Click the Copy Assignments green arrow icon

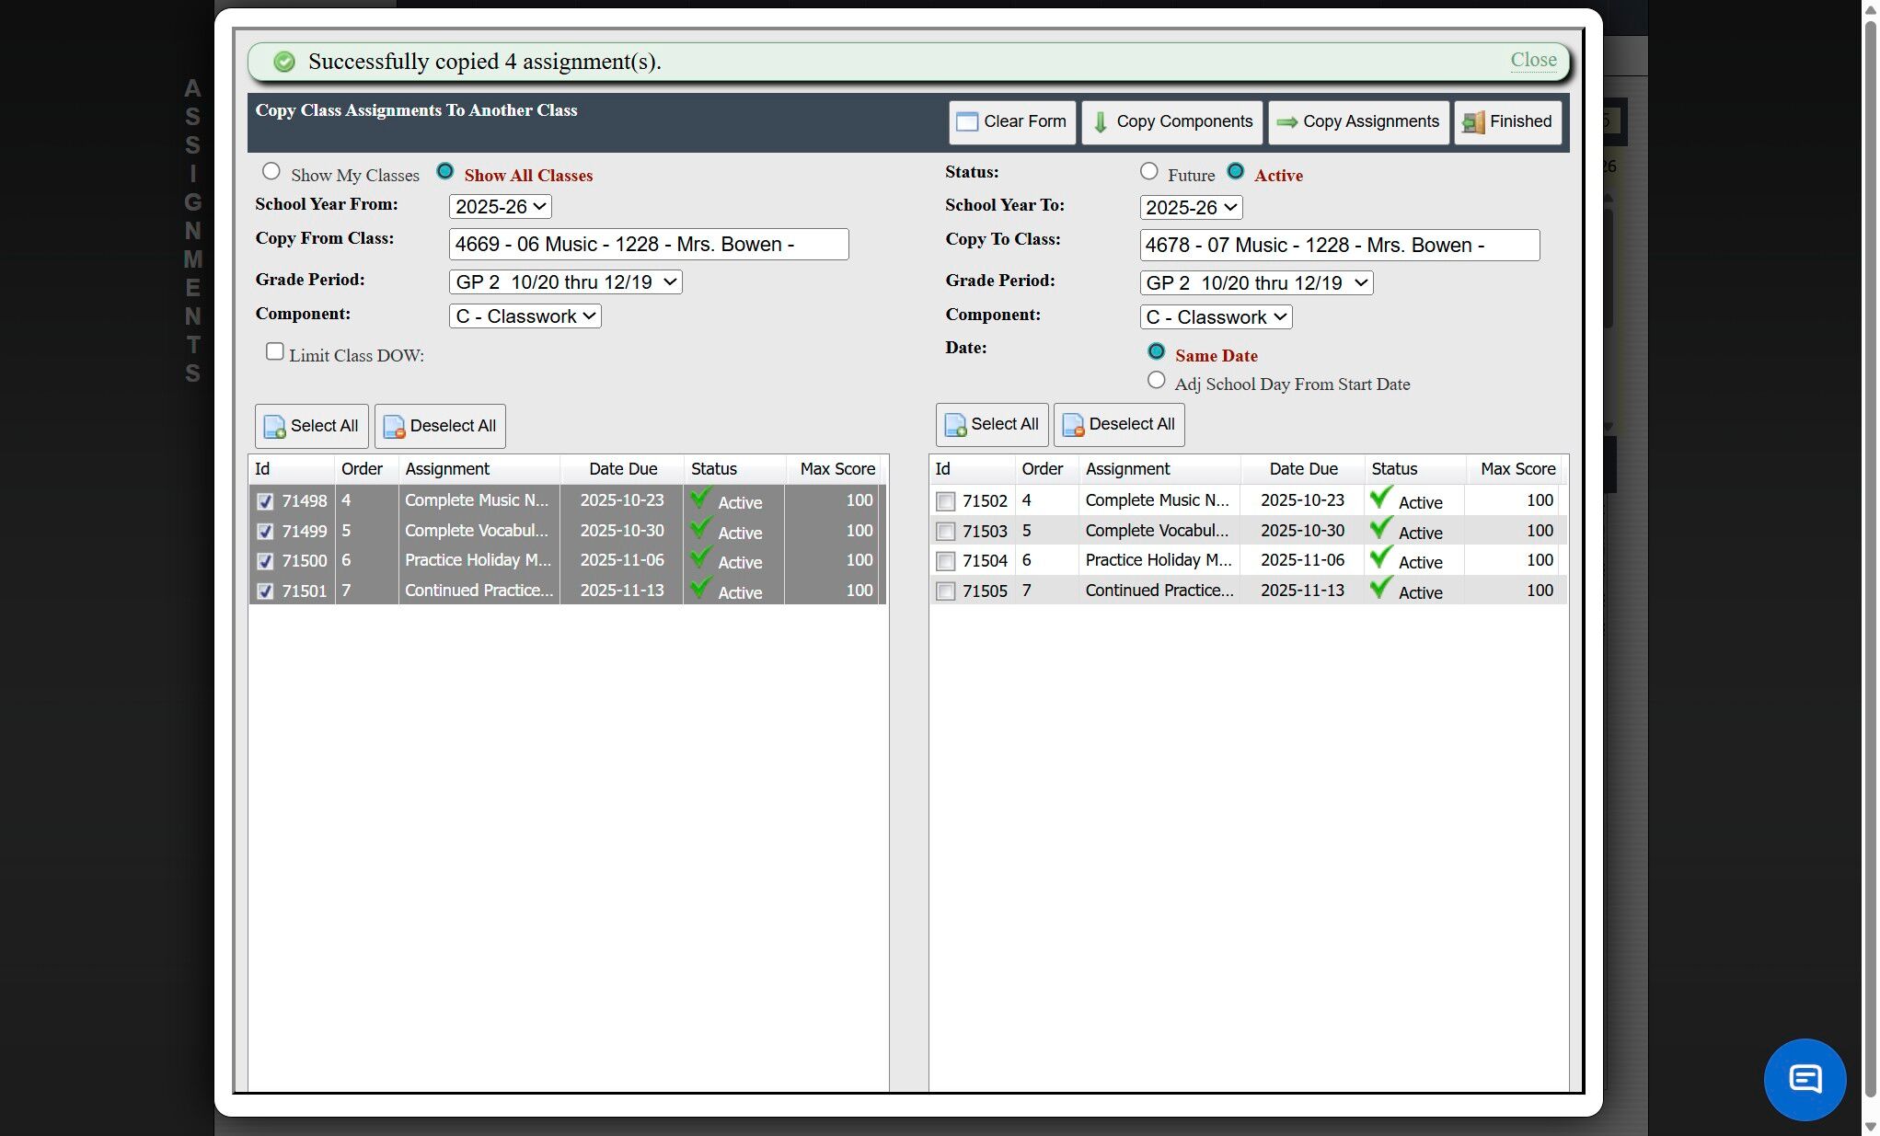pos(1286,122)
